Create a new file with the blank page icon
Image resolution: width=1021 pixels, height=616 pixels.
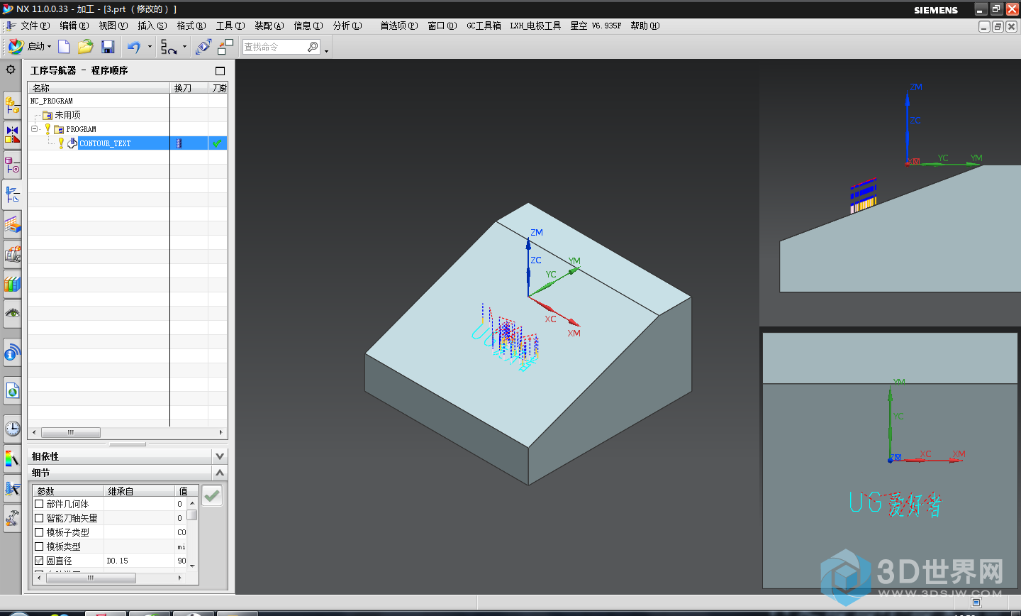tap(64, 47)
